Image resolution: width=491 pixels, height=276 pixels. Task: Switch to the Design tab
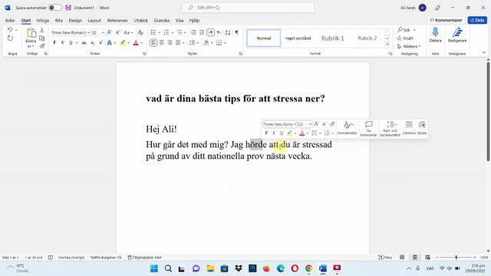(75, 21)
